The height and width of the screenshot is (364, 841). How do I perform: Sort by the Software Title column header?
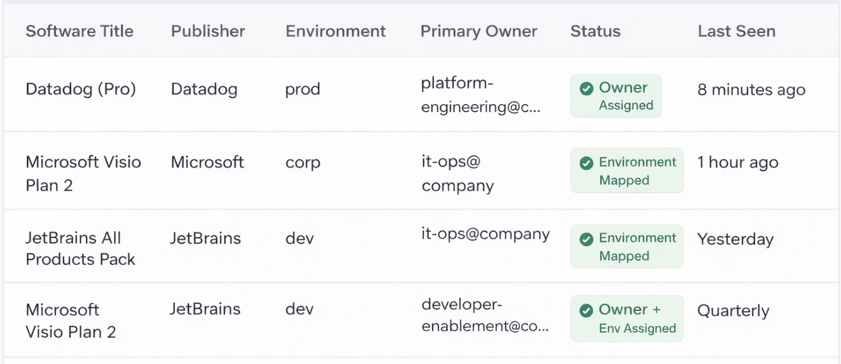[79, 31]
